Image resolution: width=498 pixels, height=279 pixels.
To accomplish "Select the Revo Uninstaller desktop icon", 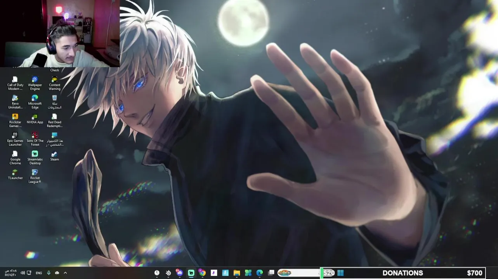I will pos(15,102).
